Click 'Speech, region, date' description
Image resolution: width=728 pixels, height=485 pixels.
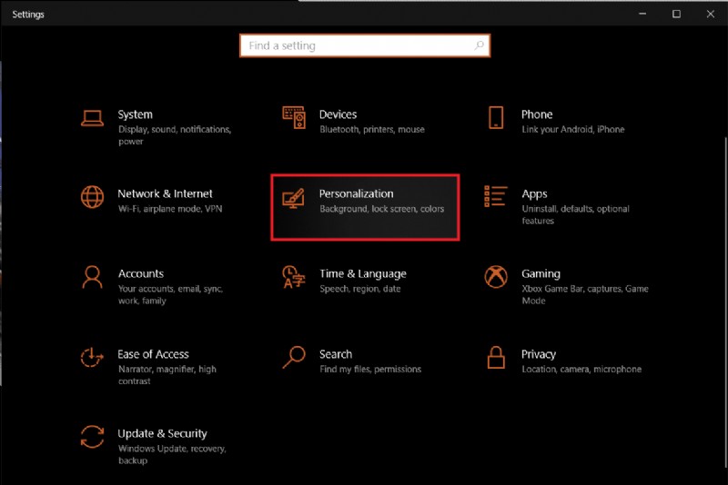pyautogui.click(x=359, y=289)
